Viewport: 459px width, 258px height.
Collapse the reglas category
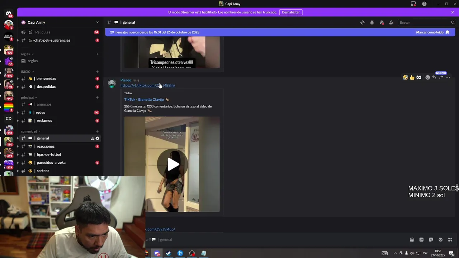[27, 54]
